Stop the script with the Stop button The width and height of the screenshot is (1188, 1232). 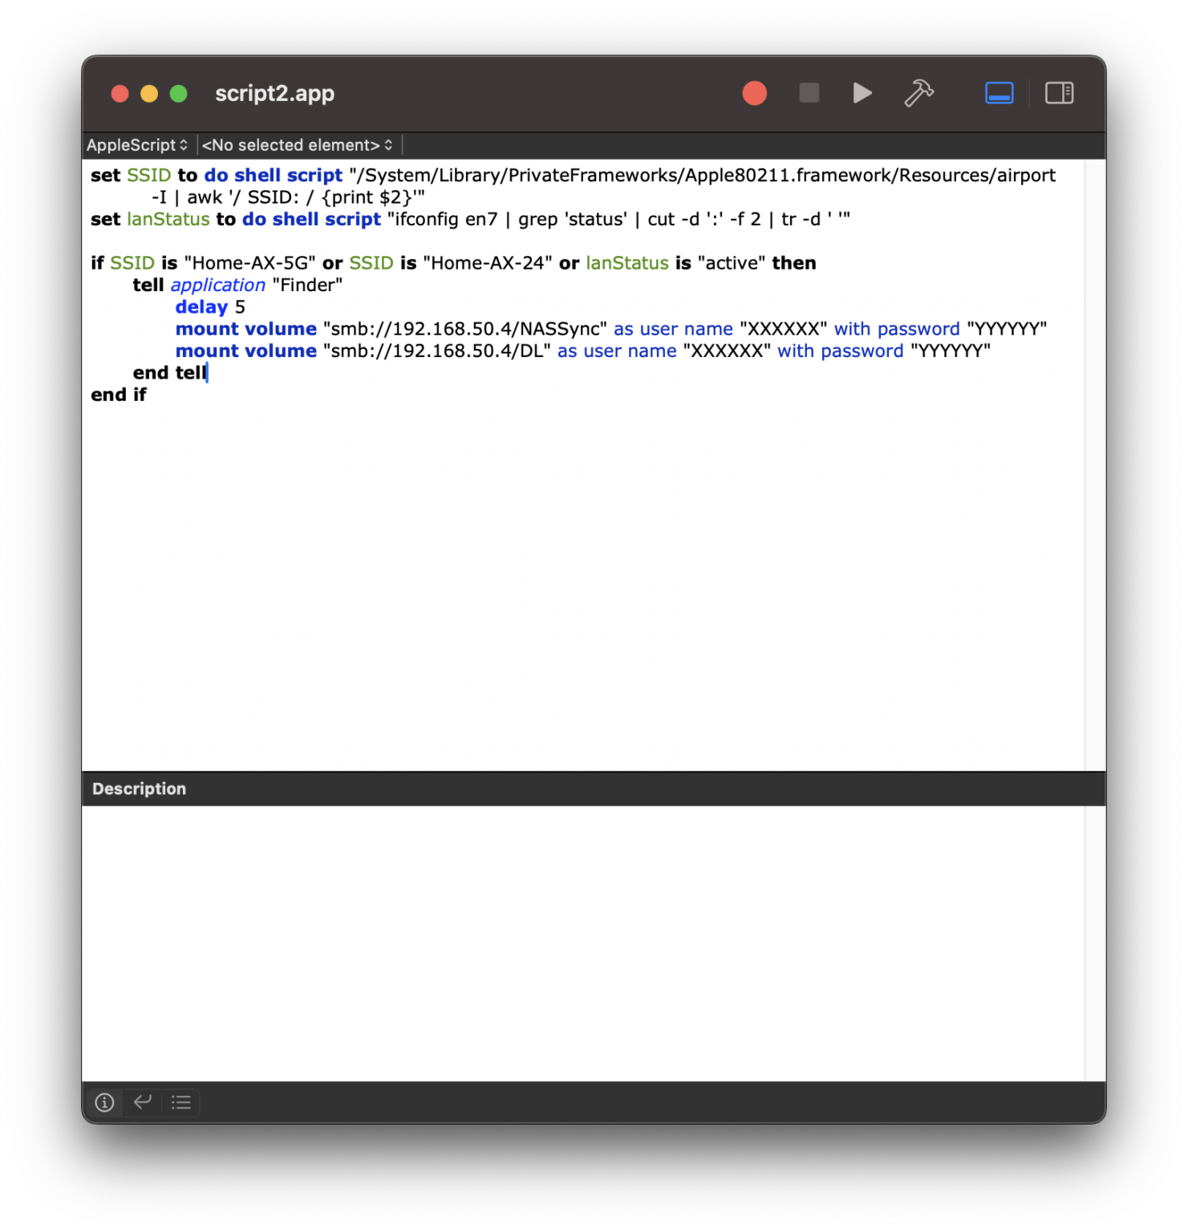[x=809, y=93]
